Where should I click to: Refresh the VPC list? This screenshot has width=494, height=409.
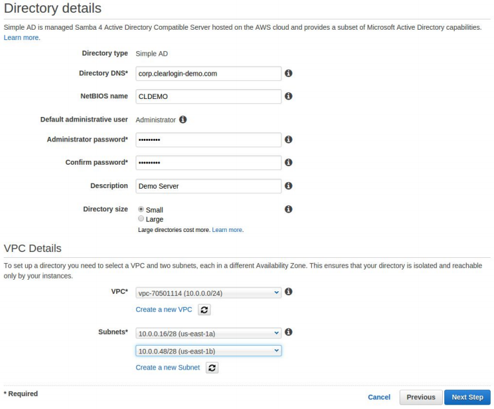tap(204, 310)
